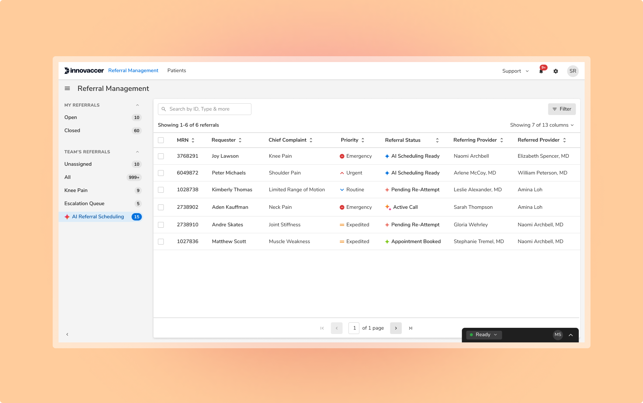Go to the last page
The image size is (643, 403).
(x=411, y=328)
